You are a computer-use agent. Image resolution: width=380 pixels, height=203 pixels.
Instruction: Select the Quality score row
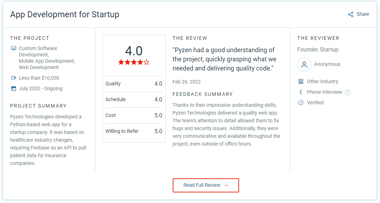(x=134, y=84)
